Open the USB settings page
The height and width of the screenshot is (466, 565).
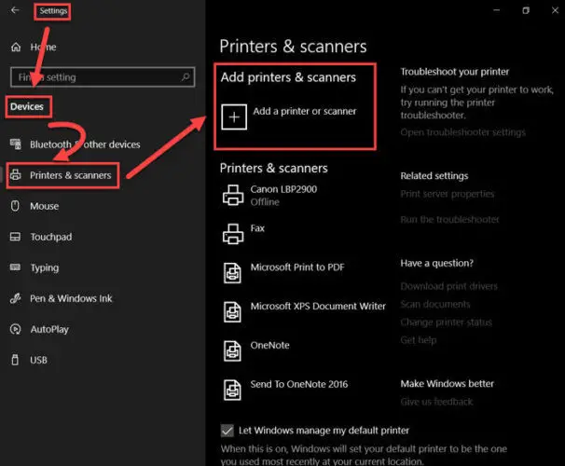pos(38,360)
